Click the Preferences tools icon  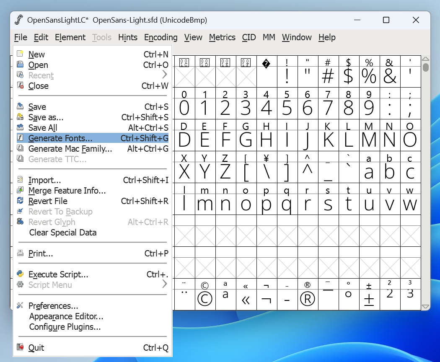(20, 305)
